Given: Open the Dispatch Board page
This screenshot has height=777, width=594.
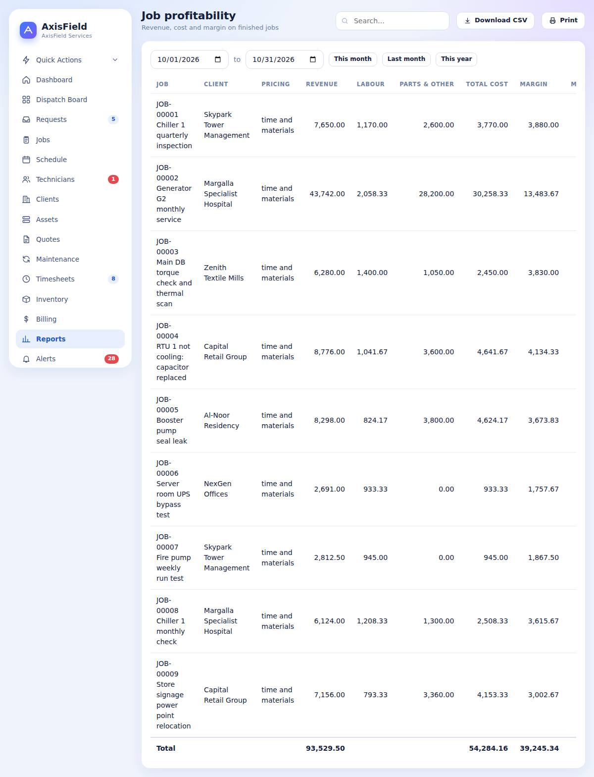Looking at the screenshot, I should click(x=70, y=100).
